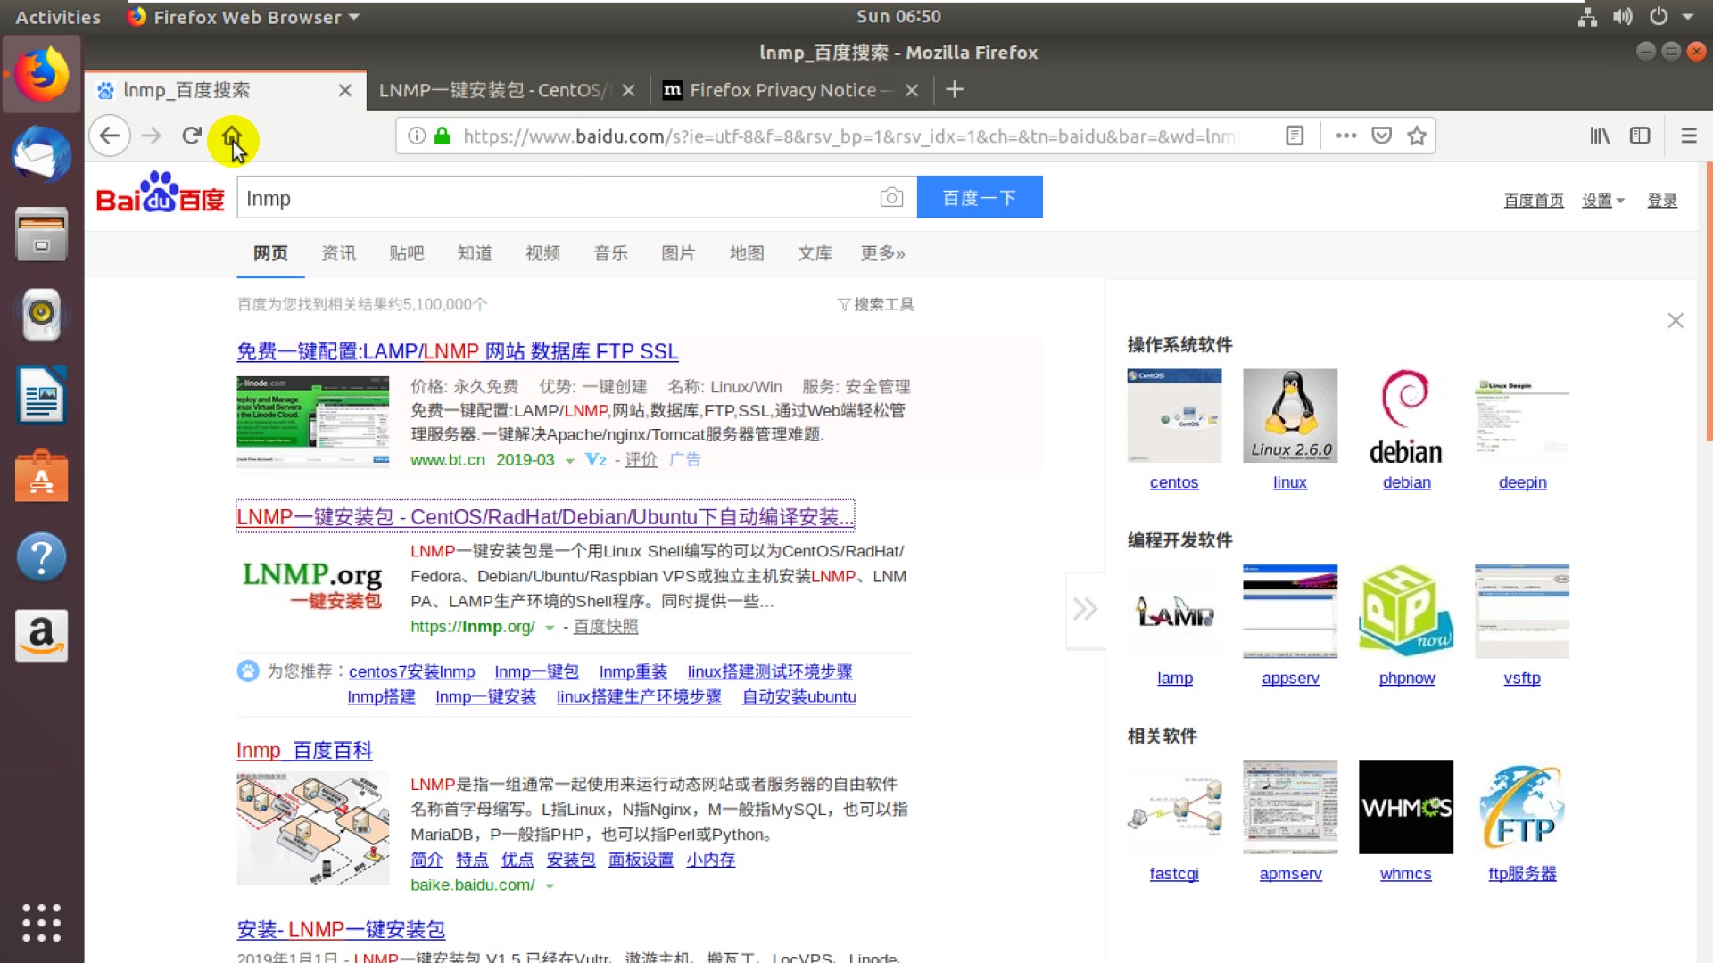Open Files manager from dock

tap(42, 234)
